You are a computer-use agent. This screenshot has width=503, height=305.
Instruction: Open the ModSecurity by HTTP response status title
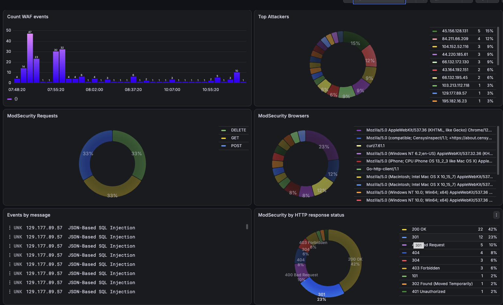[301, 215]
